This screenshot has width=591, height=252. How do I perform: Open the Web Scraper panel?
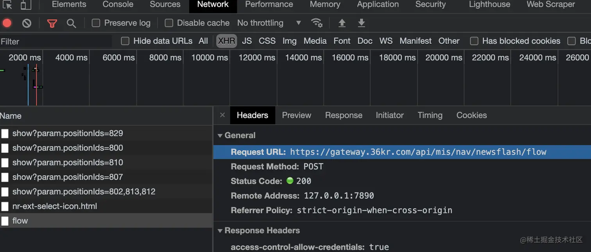click(x=551, y=5)
